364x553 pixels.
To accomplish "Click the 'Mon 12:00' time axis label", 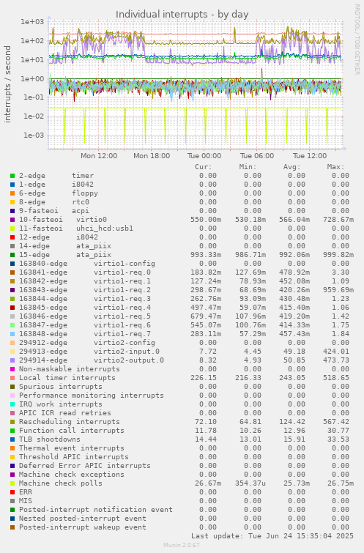I will coord(99,155).
